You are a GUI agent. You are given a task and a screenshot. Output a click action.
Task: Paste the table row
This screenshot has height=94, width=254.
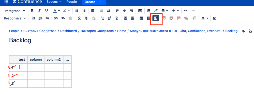(x=70, y=18)
